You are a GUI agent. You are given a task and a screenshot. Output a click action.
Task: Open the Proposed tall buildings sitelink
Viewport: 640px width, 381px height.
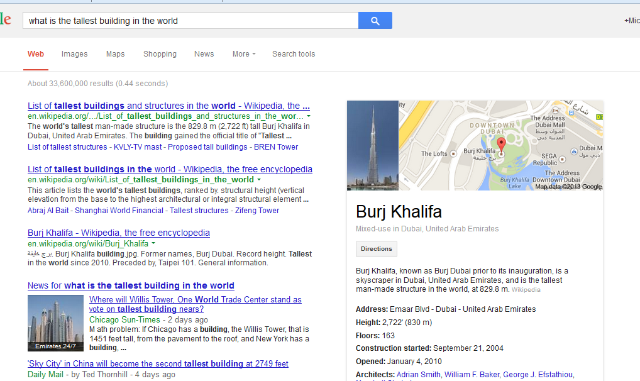(207, 147)
